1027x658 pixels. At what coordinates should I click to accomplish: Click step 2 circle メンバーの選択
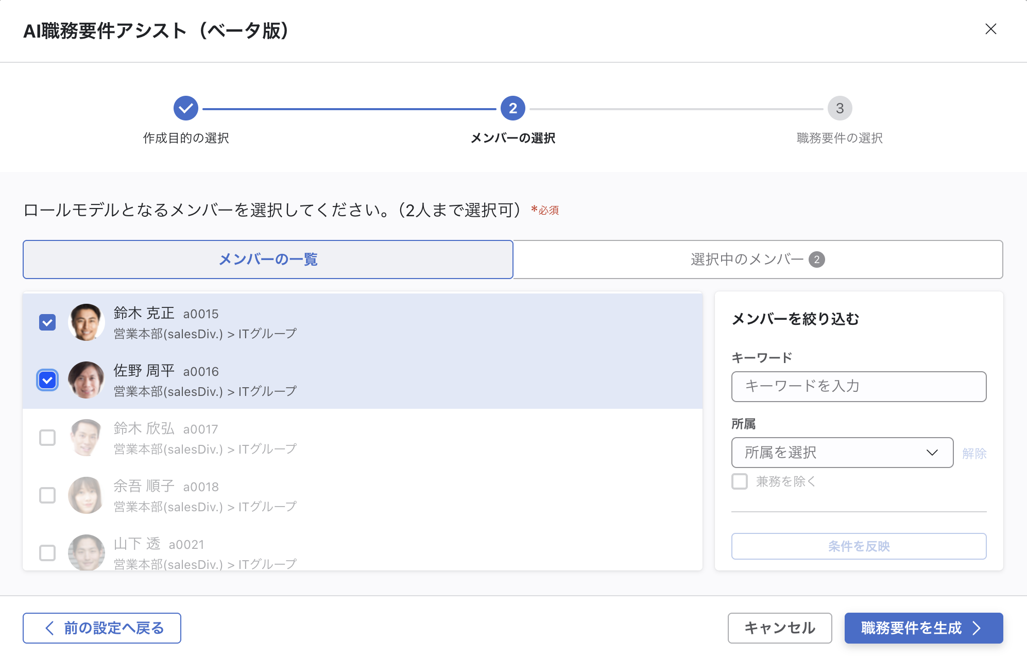click(513, 108)
